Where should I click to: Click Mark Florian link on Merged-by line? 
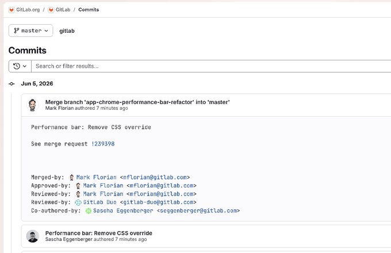pyautogui.click(x=96, y=177)
